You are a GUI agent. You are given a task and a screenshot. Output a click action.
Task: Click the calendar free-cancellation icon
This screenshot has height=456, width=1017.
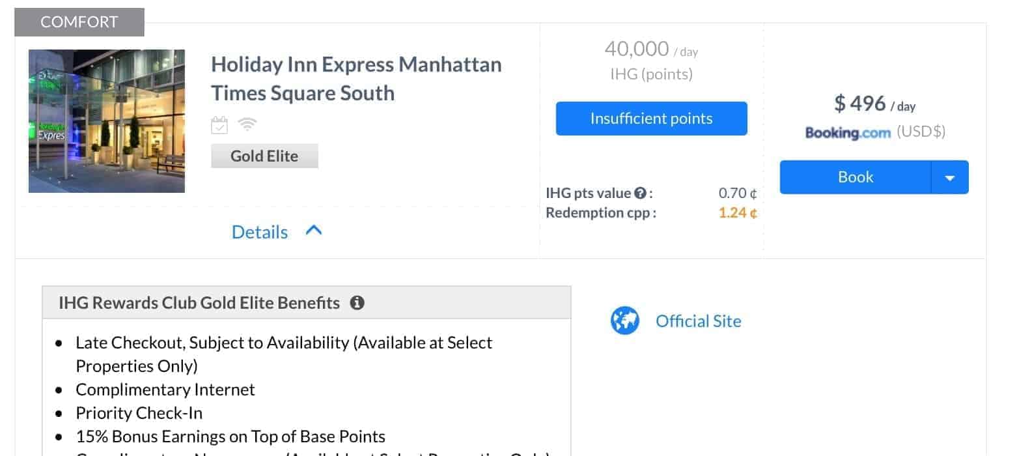tap(219, 124)
